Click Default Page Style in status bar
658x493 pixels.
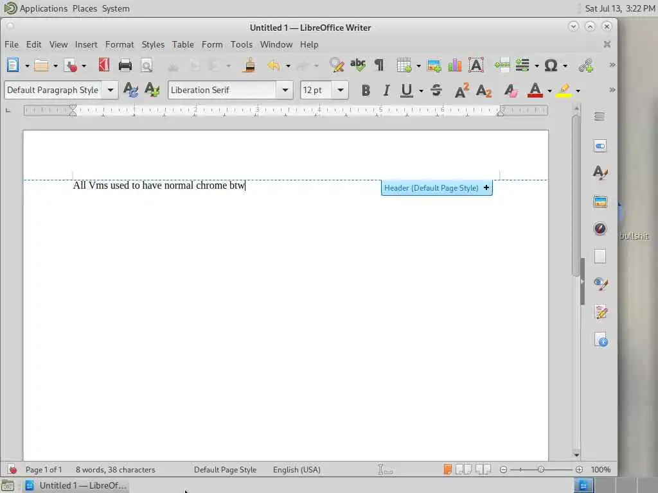[225, 469]
